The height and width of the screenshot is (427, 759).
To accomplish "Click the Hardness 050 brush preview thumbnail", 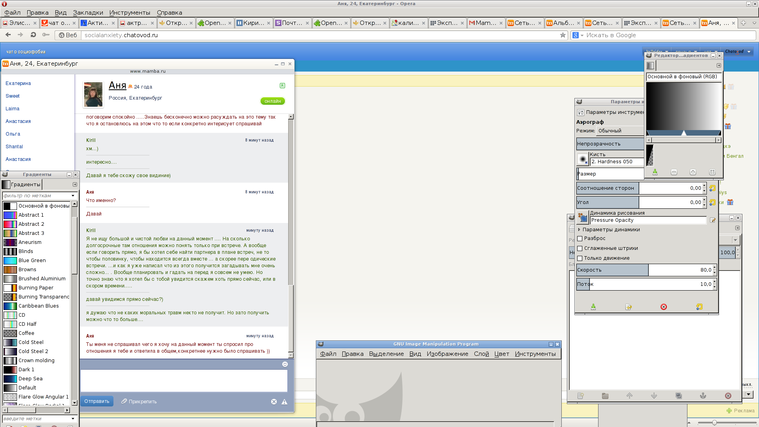I will click(583, 159).
